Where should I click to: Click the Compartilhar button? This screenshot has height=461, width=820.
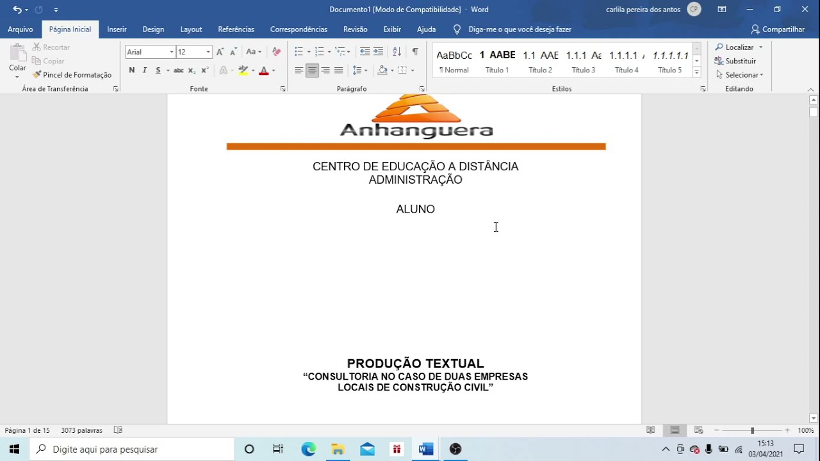pos(778,29)
